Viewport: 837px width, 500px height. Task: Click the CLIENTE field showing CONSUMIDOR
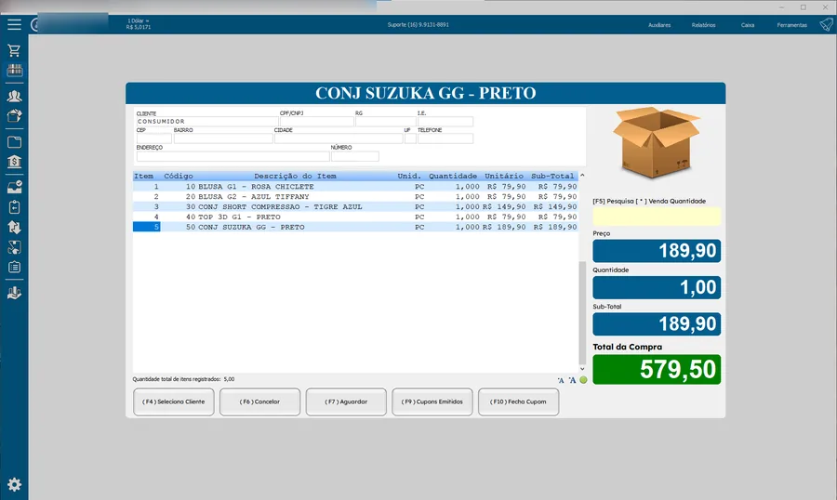coord(206,122)
